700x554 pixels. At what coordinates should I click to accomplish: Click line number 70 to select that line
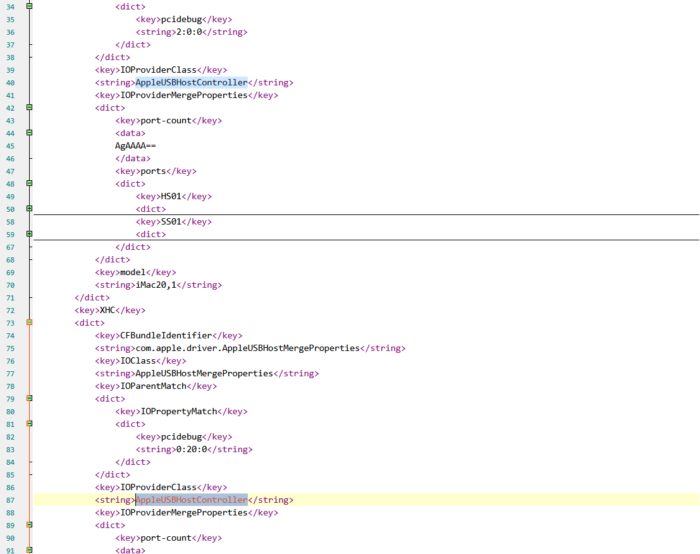(11, 285)
